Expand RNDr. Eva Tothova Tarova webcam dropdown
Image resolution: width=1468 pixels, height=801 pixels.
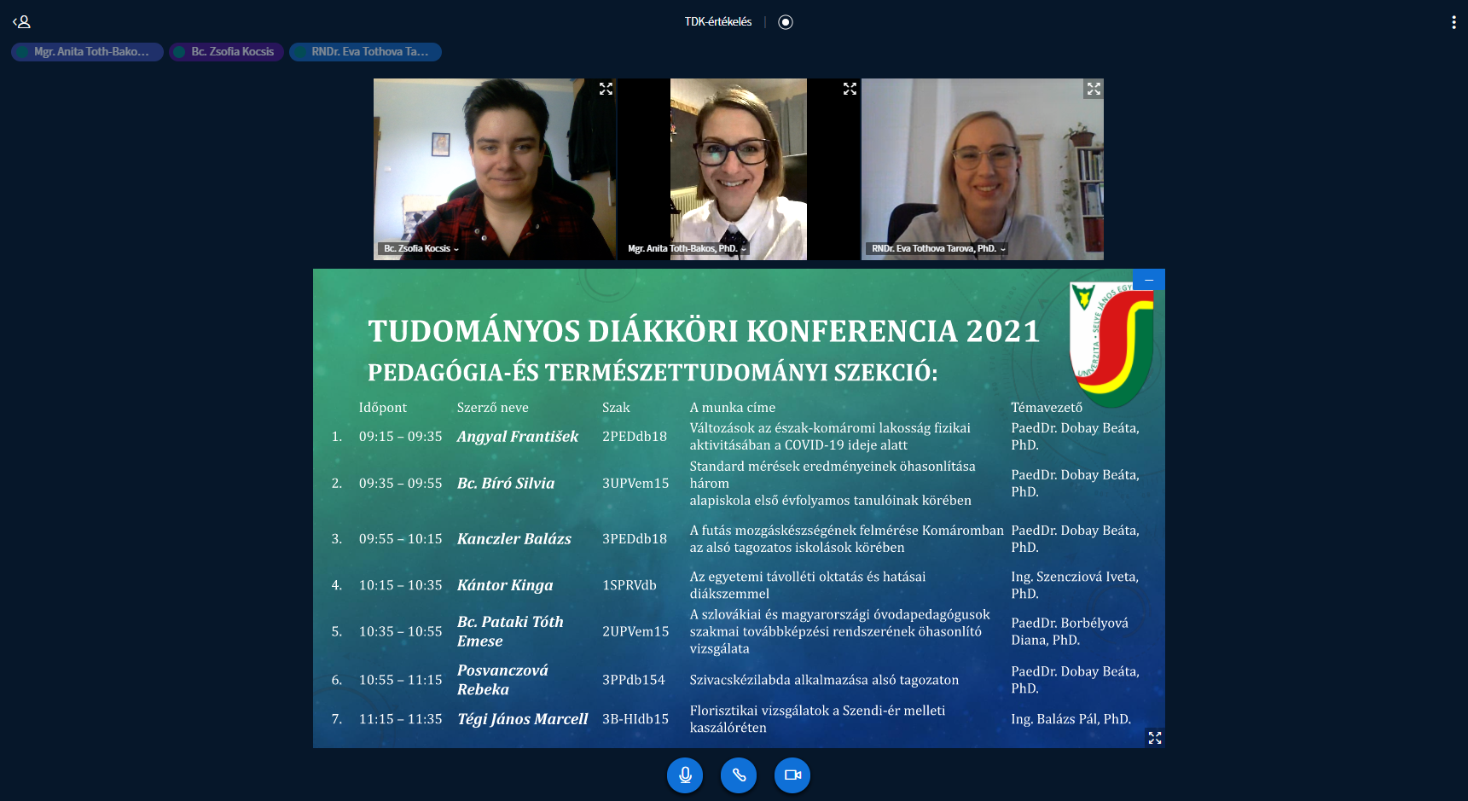pos(938,249)
